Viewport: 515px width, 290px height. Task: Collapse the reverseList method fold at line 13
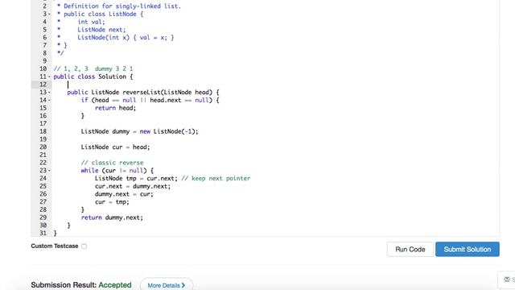click(x=50, y=93)
